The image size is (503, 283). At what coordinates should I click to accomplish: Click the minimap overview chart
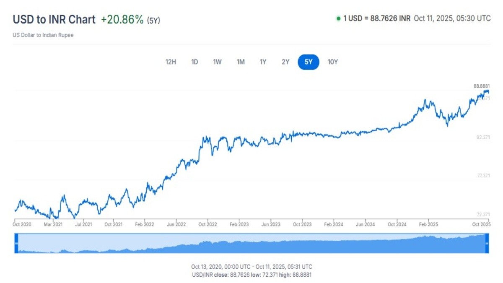coord(251,243)
